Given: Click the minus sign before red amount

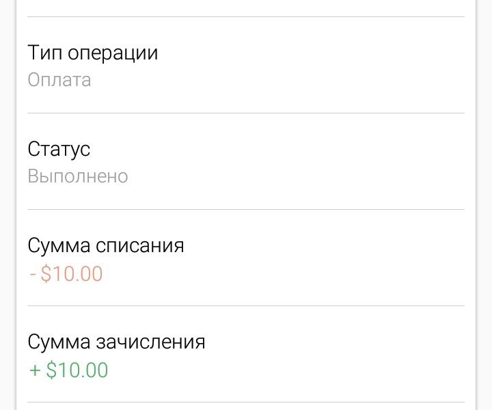Looking at the screenshot, I should click(33, 274).
